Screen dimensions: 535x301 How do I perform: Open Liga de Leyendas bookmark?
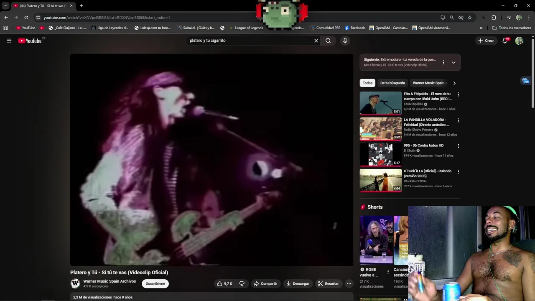tap(109, 28)
